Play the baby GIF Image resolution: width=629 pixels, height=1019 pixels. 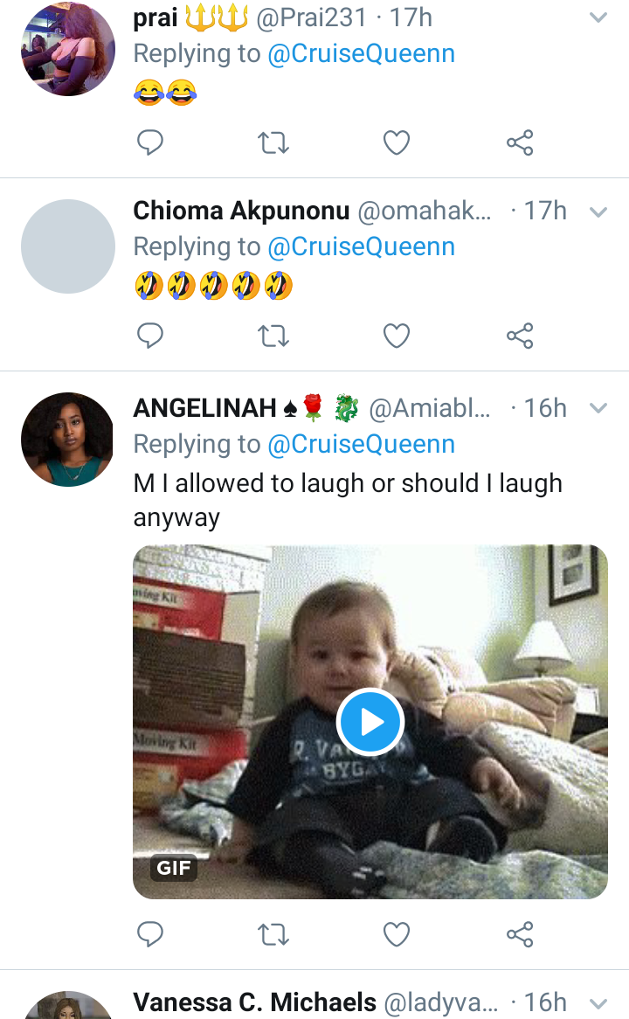(x=370, y=722)
